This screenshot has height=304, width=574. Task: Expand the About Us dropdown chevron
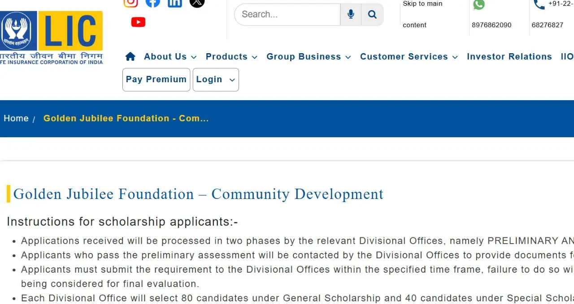coord(194,57)
